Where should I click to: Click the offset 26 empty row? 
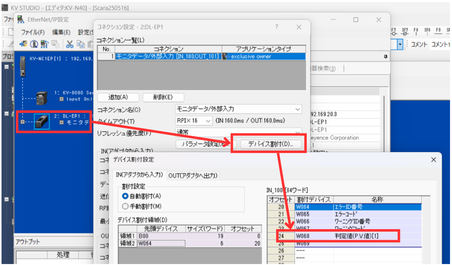coord(344,251)
